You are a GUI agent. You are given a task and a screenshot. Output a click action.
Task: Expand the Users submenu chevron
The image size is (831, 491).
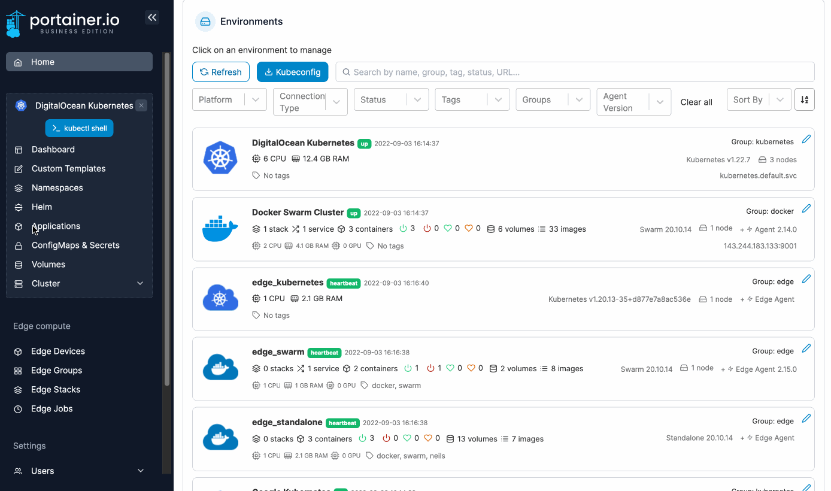tap(141, 471)
